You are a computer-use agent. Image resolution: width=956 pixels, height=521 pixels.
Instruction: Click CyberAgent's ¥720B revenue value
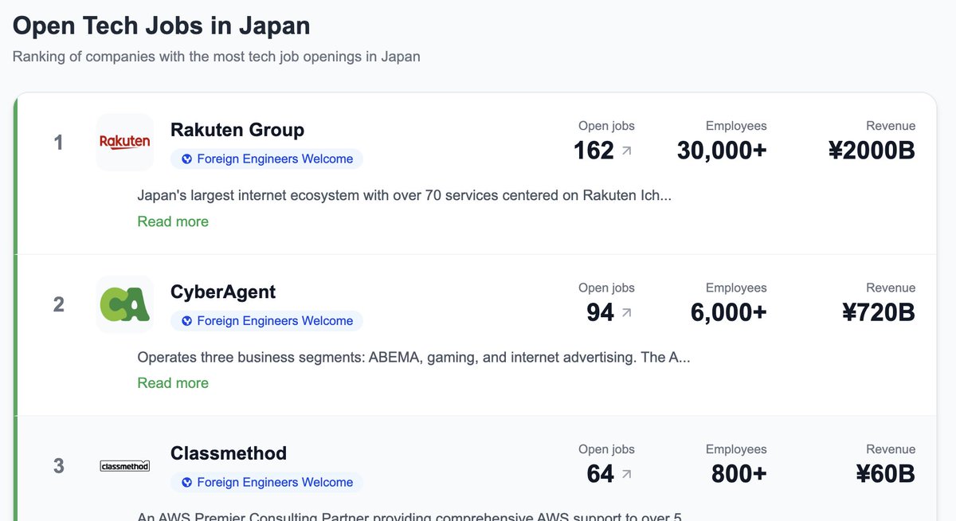coord(879,312)
